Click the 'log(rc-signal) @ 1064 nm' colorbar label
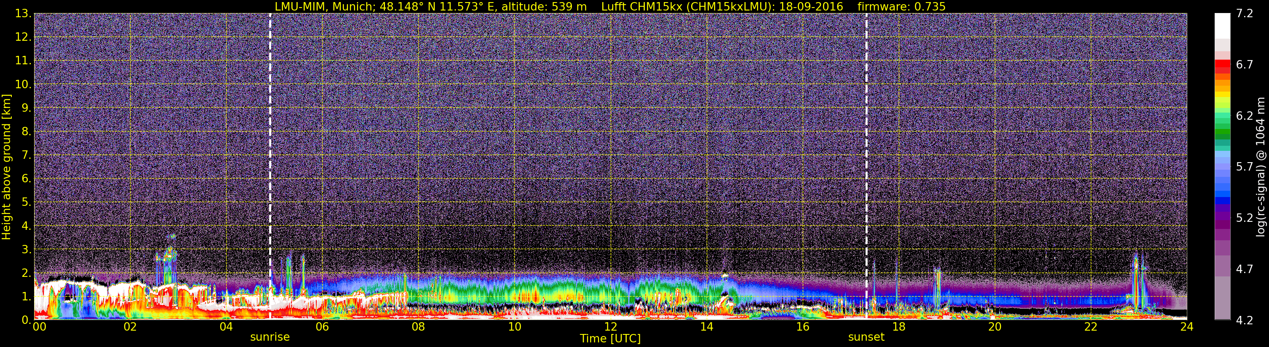The height and width of the screenshot is (347, 1269). point(1260,167)
